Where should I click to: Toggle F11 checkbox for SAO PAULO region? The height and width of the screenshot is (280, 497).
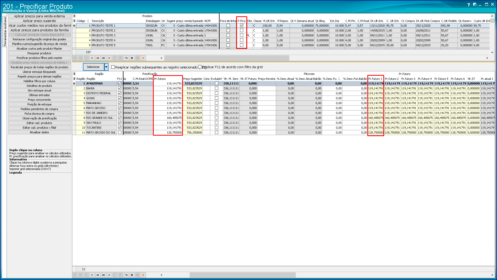120,123
